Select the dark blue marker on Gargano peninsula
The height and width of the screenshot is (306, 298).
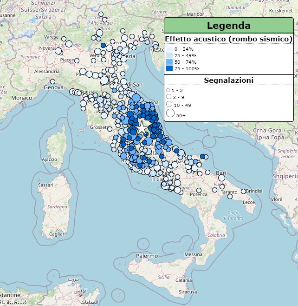(x=202, y=157)
